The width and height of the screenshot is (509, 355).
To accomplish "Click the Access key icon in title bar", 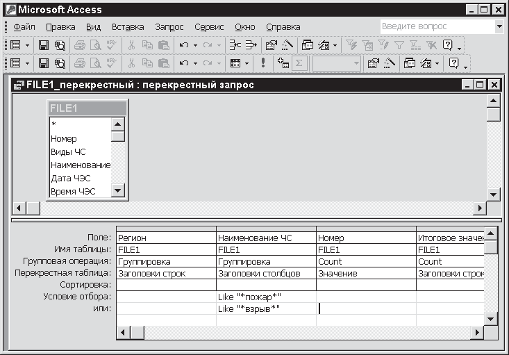I will click(9, 10).
